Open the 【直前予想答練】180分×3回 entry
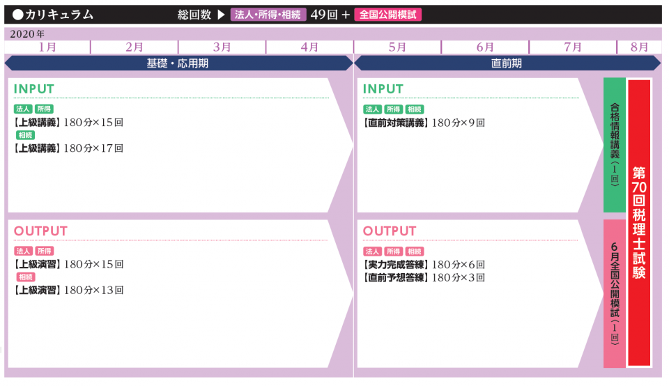Screen dimensions: 669x386 tap(424, 277)
